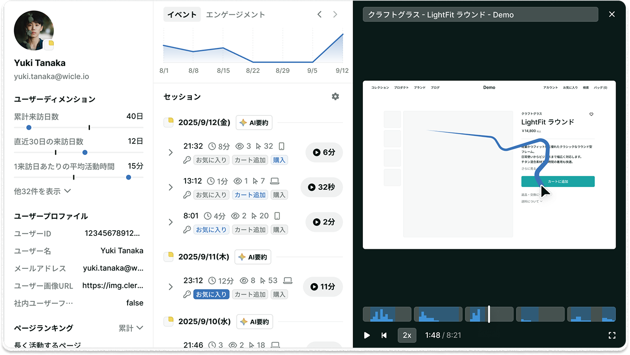Click 直近30日の来訪日数 slider handle
The height and width of the screenshot is (355, 630).
click(x=85, y=152)
